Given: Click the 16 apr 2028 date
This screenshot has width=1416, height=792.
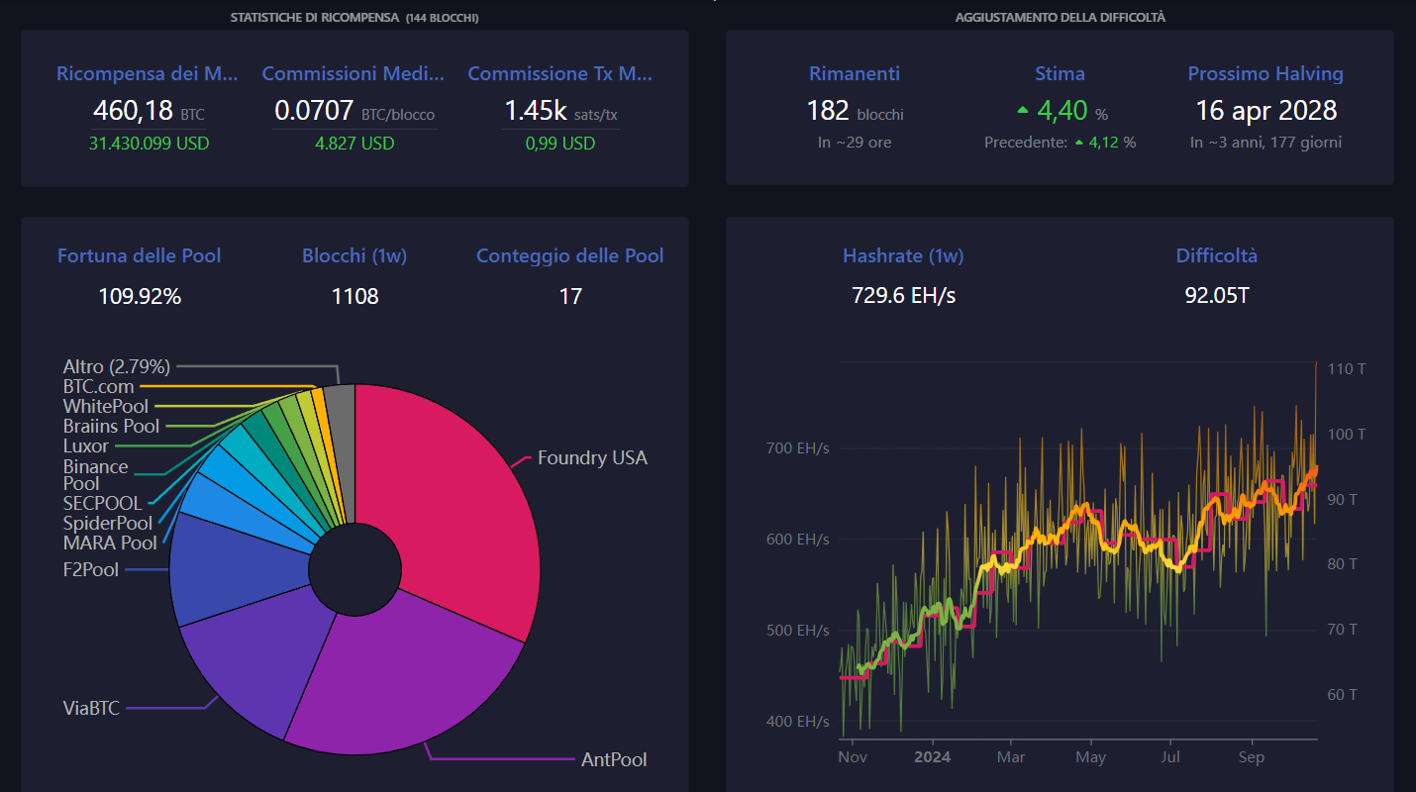Looking at the screenshot, I should 1266,110.
